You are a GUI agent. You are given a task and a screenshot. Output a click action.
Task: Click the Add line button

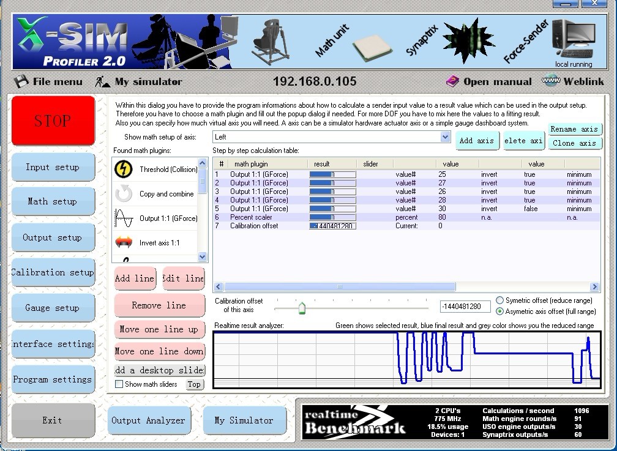click(x=135, y=278)
